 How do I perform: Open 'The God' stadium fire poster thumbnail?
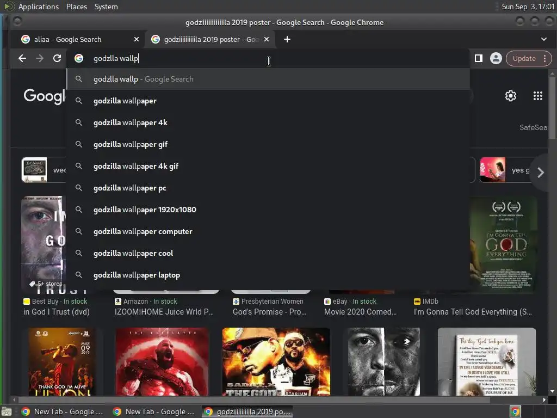(276, 361)
